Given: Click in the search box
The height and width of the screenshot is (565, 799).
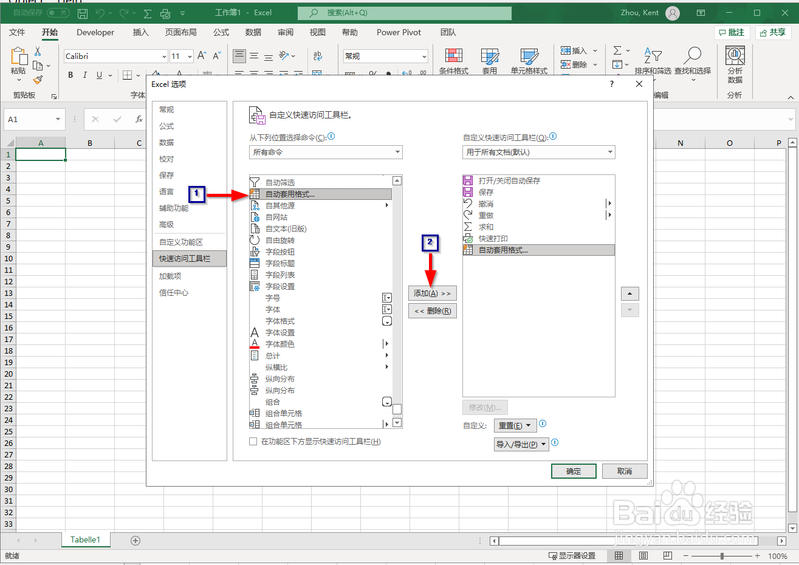Looking at the screenshot, I should tap(405, 13).
